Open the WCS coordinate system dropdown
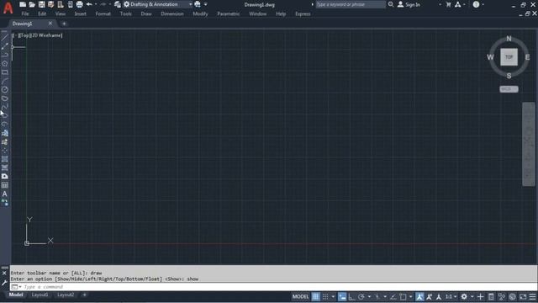The height and width of the screenshot is (303, 538). (x=509, y=89)
